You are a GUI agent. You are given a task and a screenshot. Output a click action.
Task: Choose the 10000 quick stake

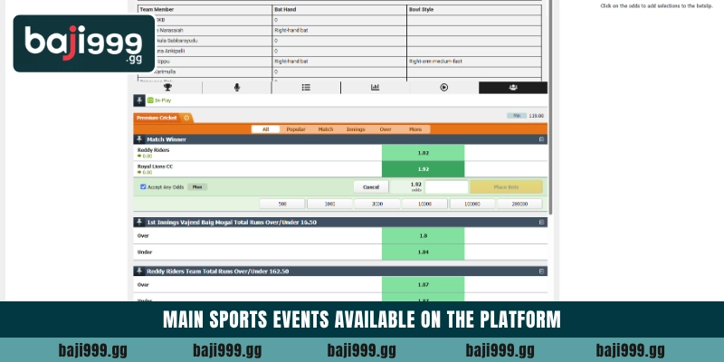pos(424,204)
